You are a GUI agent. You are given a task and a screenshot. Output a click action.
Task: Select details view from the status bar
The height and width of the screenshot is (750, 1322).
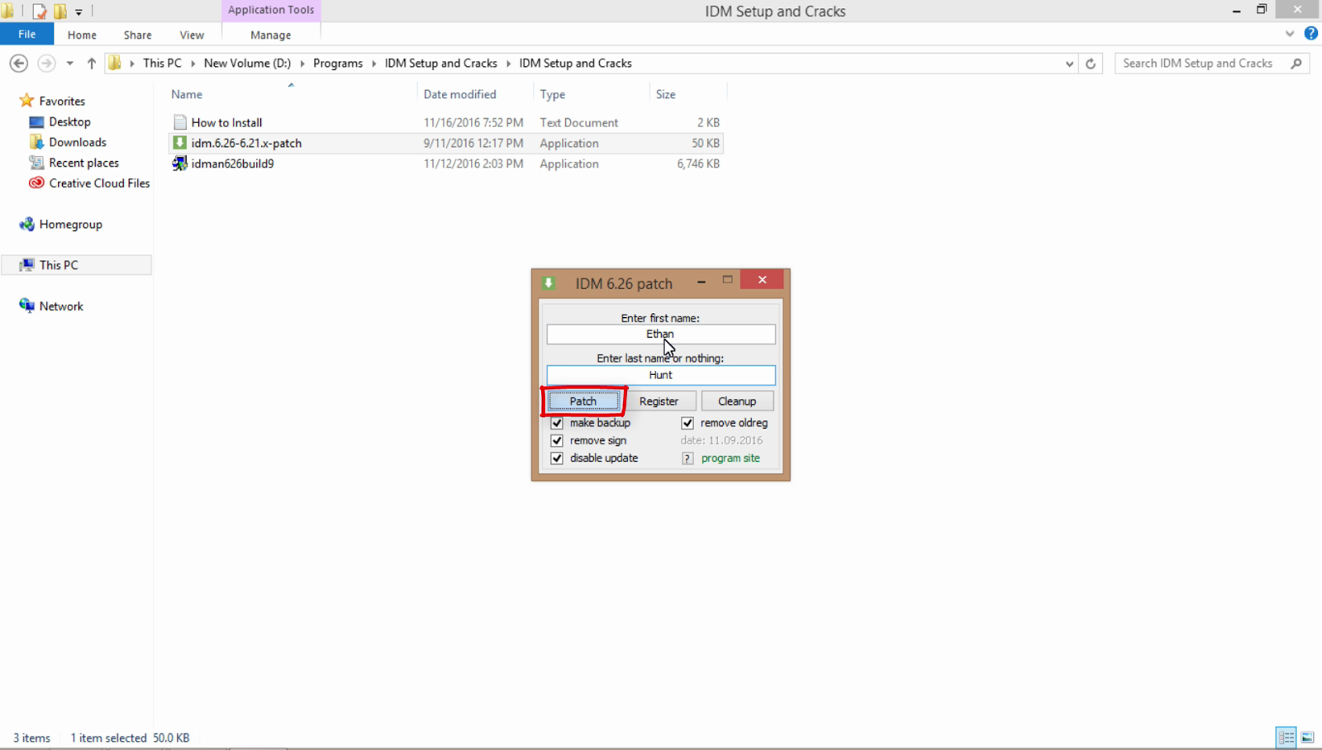[1286, 737]
